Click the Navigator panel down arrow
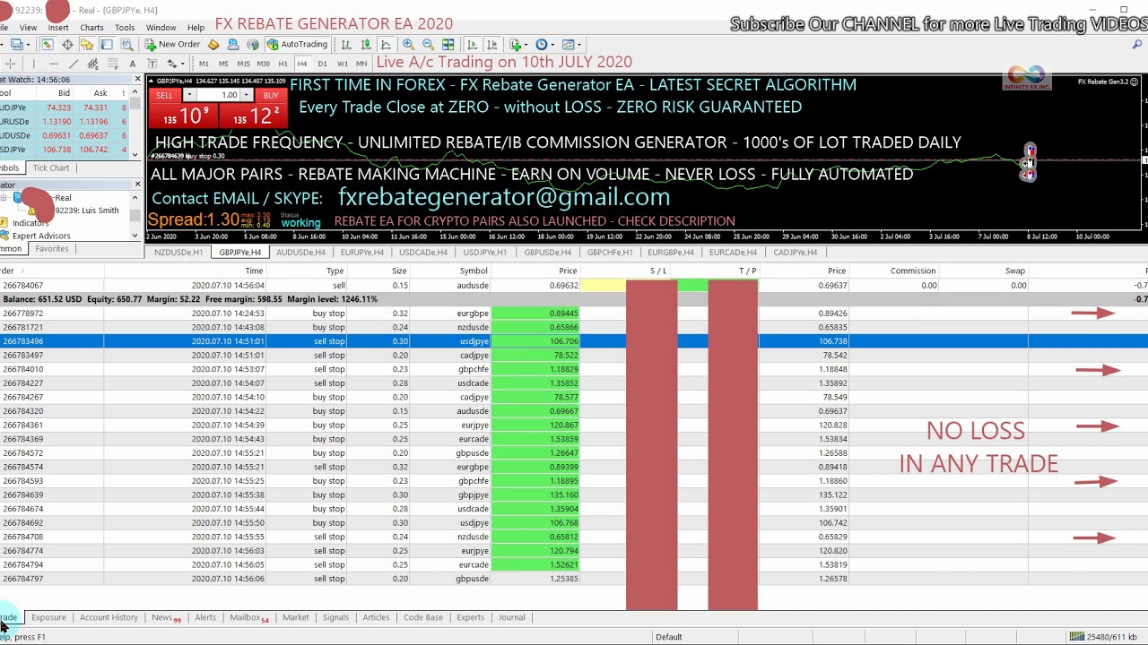Screen dimensions: 1148x645 pyautogui.click(x=135, y=236)
